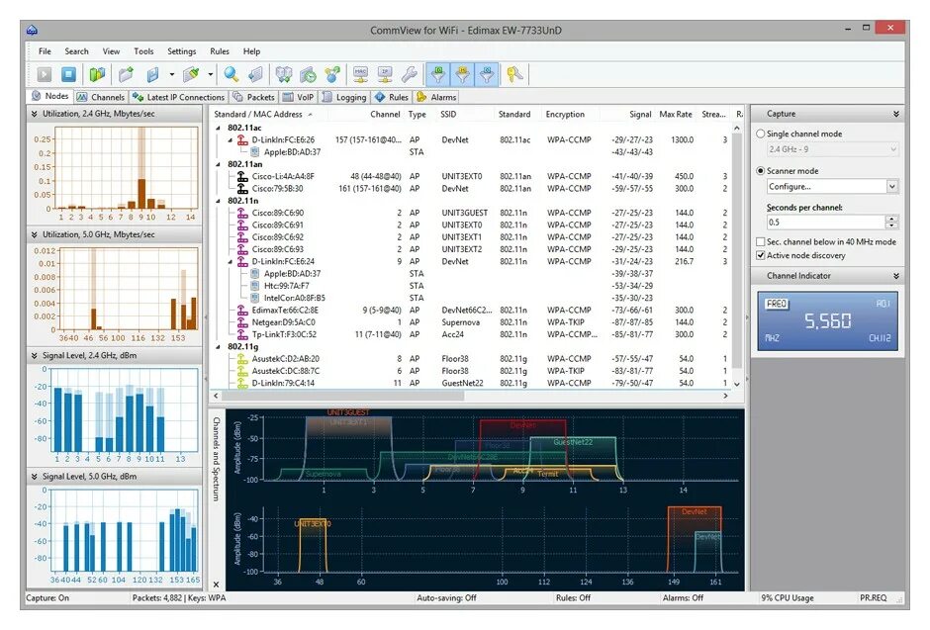Sort by Signal column header
Viewport: 930px width, 630px height.
[x=627, y=115]
